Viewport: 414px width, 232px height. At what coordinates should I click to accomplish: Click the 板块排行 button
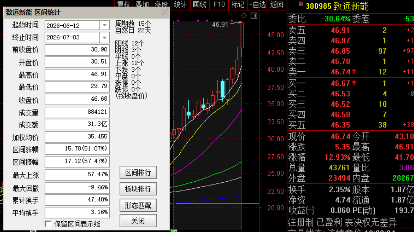(x=138, y=189)
